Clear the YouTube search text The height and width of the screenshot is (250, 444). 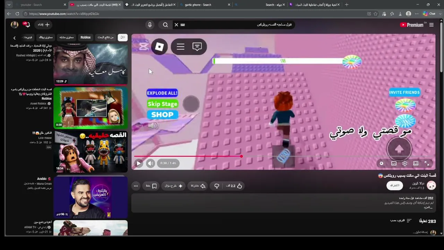click(x=176, y=25)
